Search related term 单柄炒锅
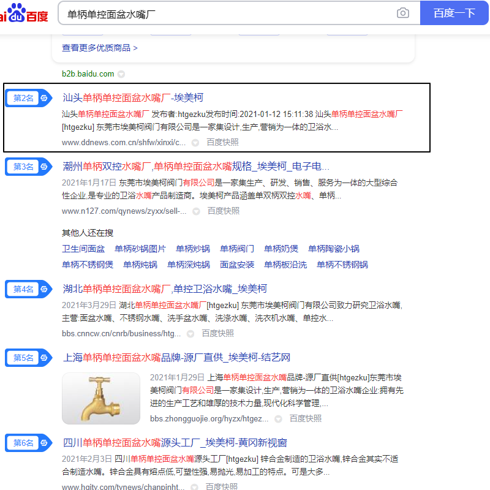 point(193,249)
